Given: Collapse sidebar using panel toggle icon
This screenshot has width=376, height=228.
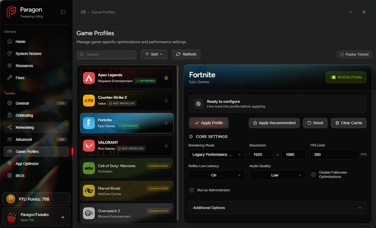Looking at the screenshot, I should click(x=63, y=12).
